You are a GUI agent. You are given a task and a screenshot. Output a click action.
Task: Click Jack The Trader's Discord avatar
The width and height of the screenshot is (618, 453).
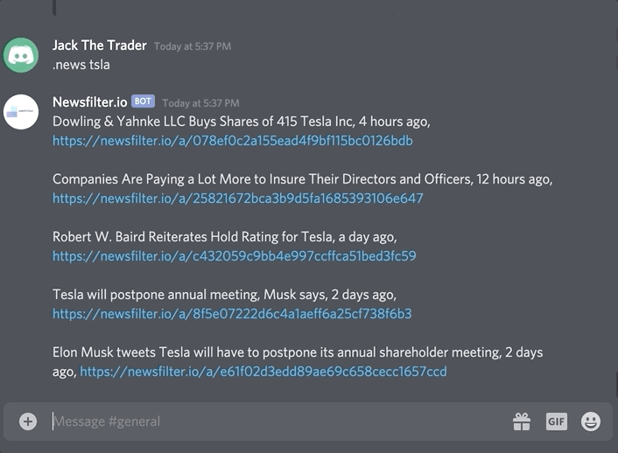tap(21, 55)
